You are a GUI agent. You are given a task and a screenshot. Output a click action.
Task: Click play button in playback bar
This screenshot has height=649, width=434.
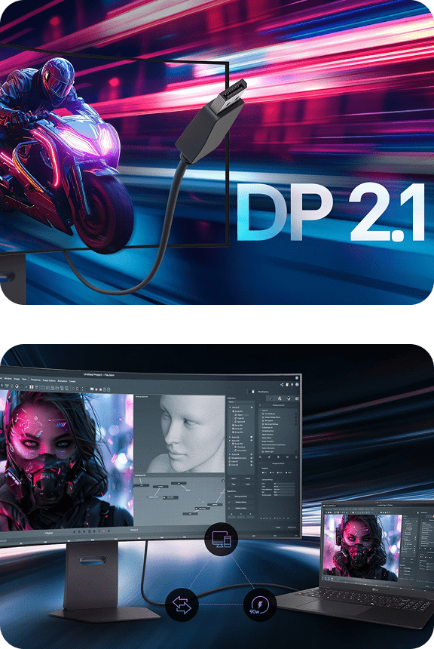pyautogui.click(x=84, y=531)
